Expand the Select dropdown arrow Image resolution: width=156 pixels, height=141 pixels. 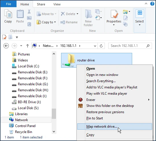point(140,25)
